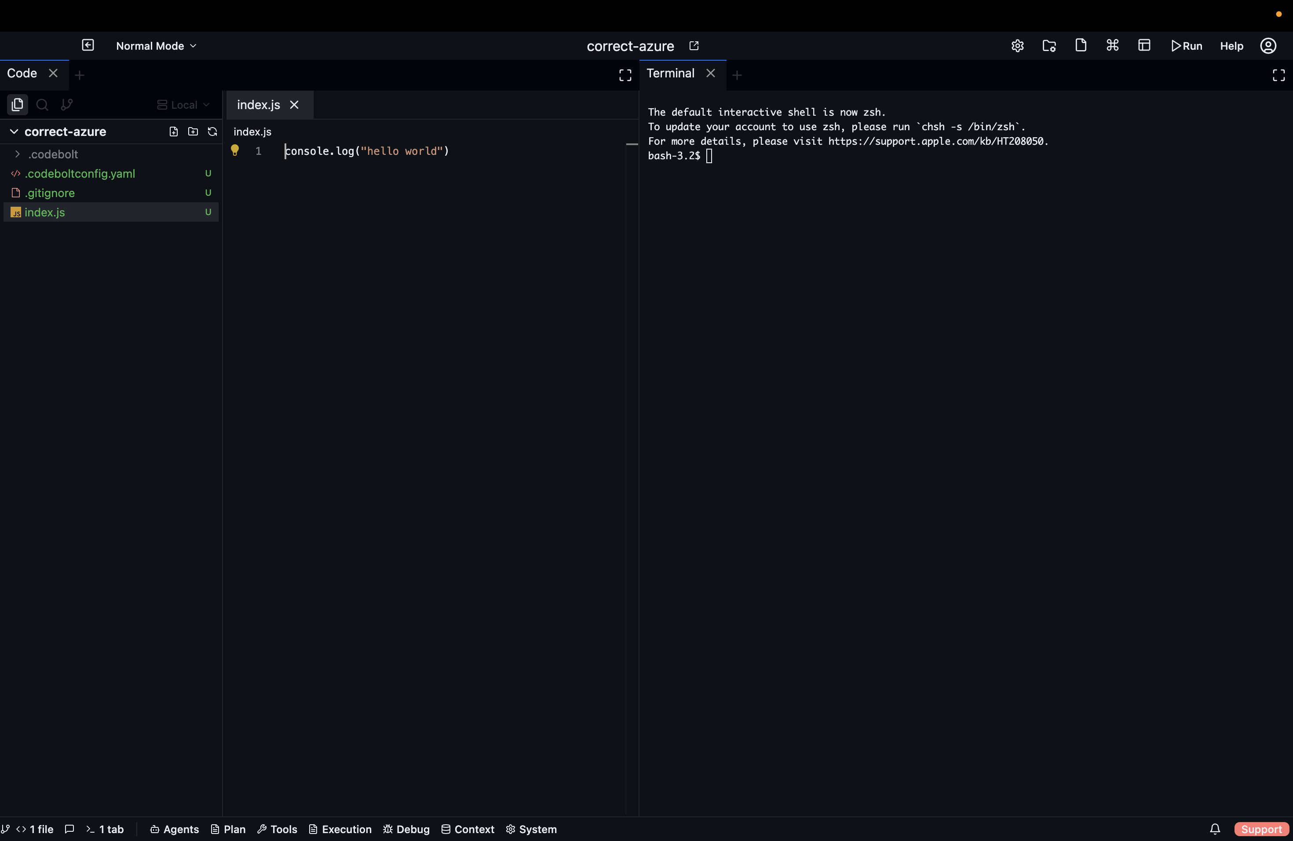
Task: Refresh the correct-azure file tree
Action: (x=212, y=132)
